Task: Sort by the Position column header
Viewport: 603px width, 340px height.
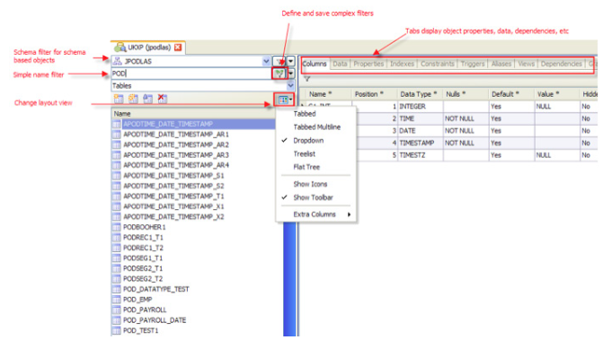Action: pos(374,94)
